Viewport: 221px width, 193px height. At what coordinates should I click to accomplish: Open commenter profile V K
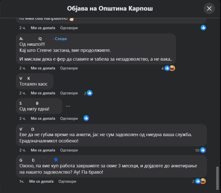(25, 78)
